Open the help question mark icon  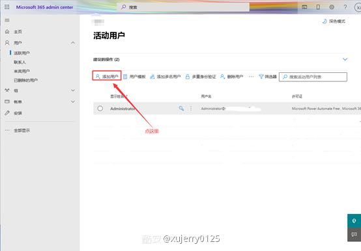point(345,7)
